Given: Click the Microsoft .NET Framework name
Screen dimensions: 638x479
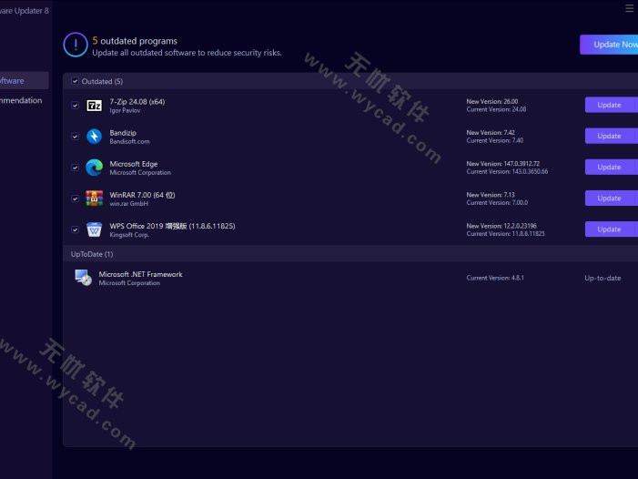Looking at the screenshot, I should coord(140,274).
